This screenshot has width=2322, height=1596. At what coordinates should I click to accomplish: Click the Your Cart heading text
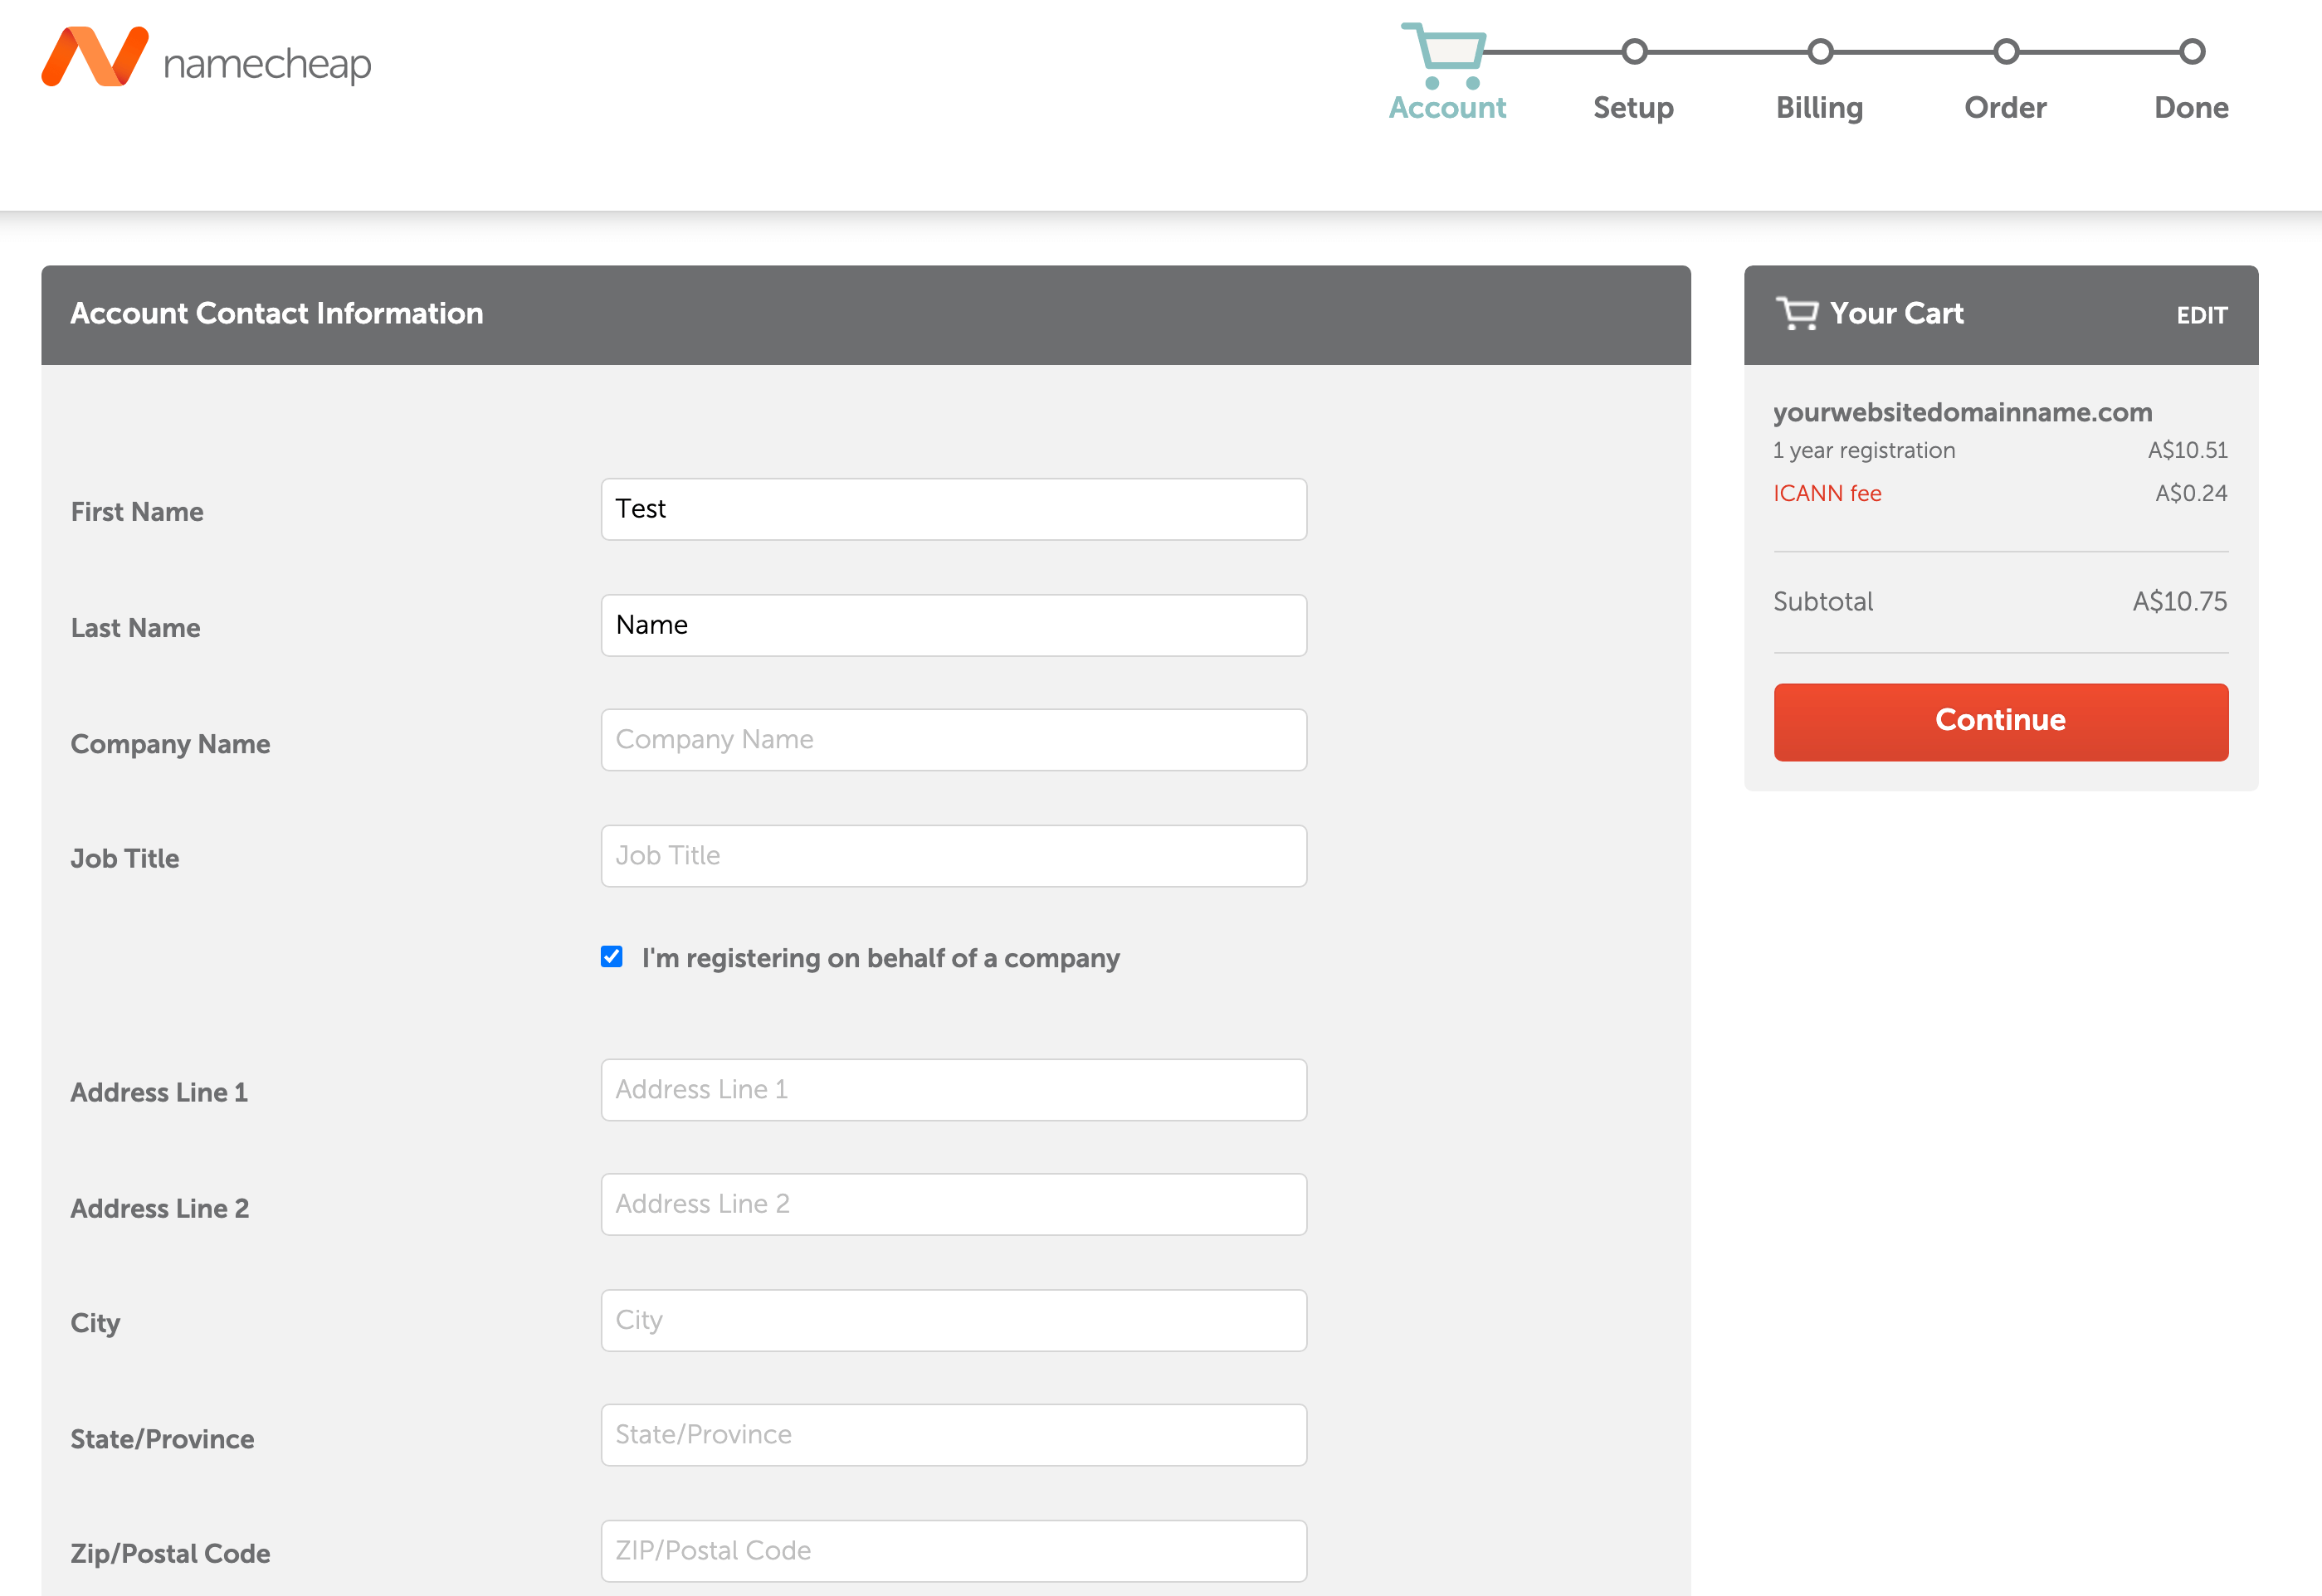coord(1897,313)
